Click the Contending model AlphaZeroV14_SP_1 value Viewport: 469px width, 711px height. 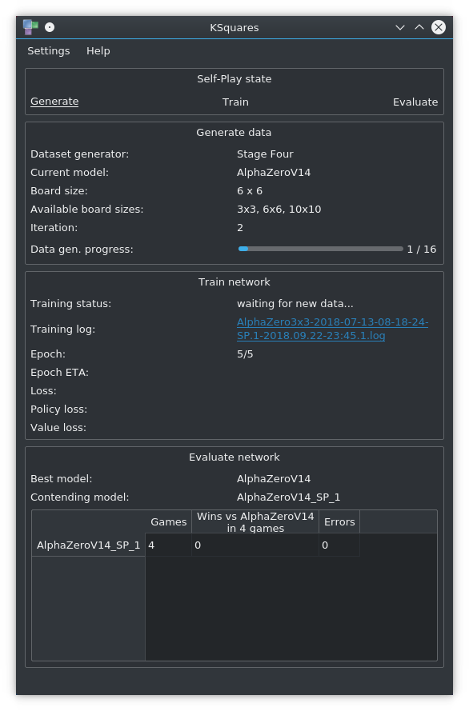pyautogui.click(x=288, y=497)
